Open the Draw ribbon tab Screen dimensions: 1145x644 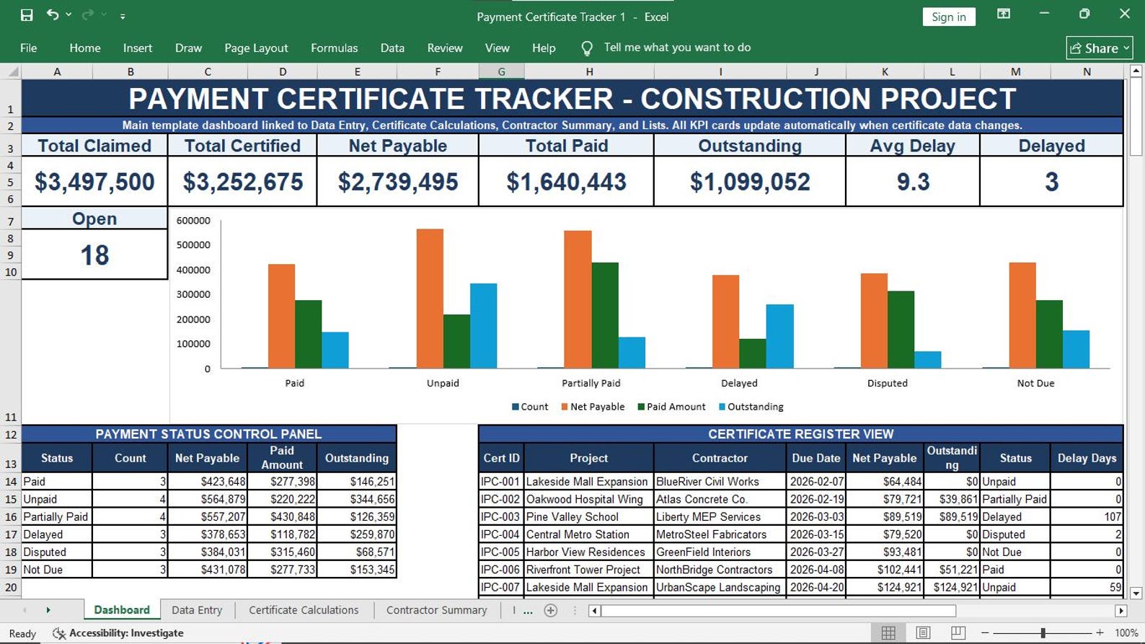pos(188,48)
